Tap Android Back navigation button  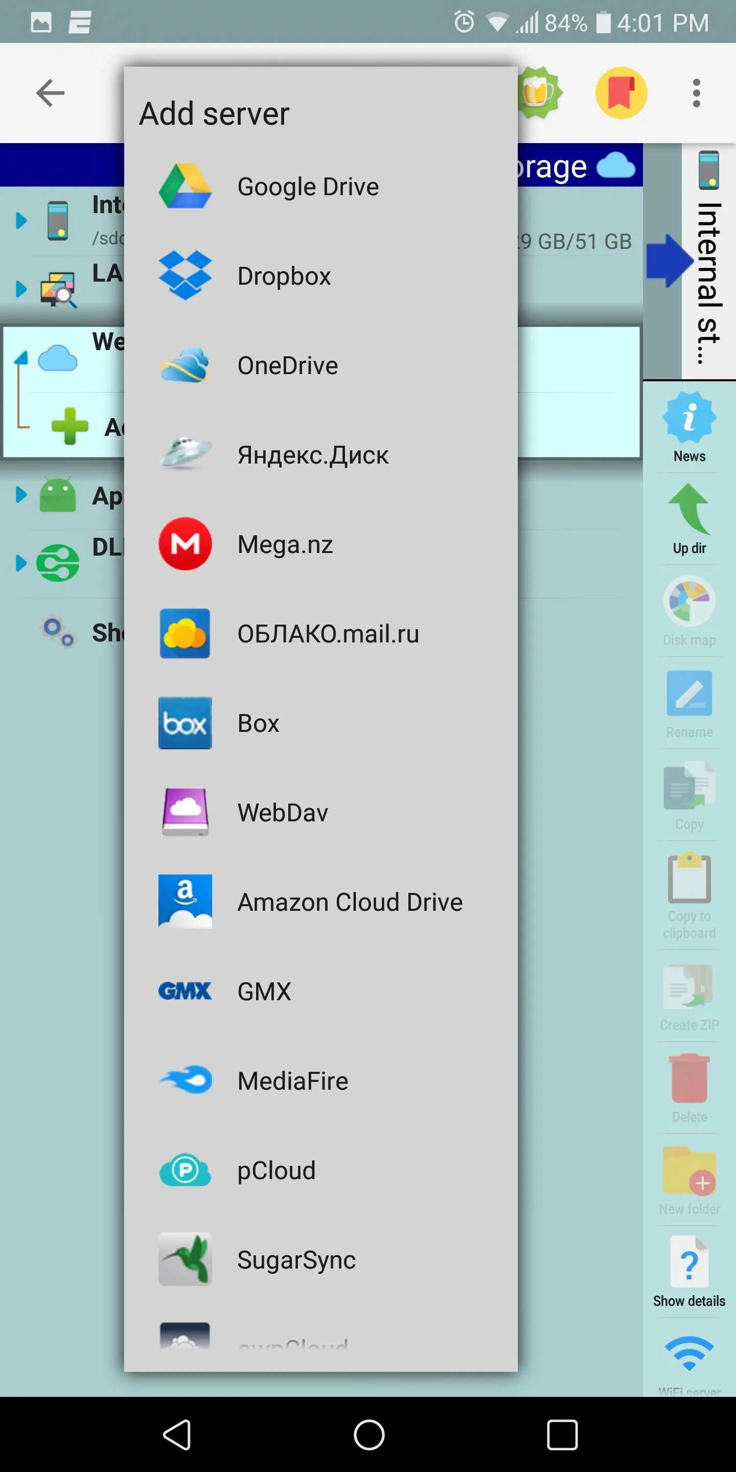(x=176, y=1434)
